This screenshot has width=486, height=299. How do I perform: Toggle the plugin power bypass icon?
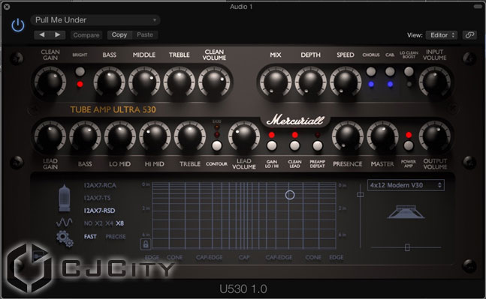pyautogui.click(x=18, y=25)
